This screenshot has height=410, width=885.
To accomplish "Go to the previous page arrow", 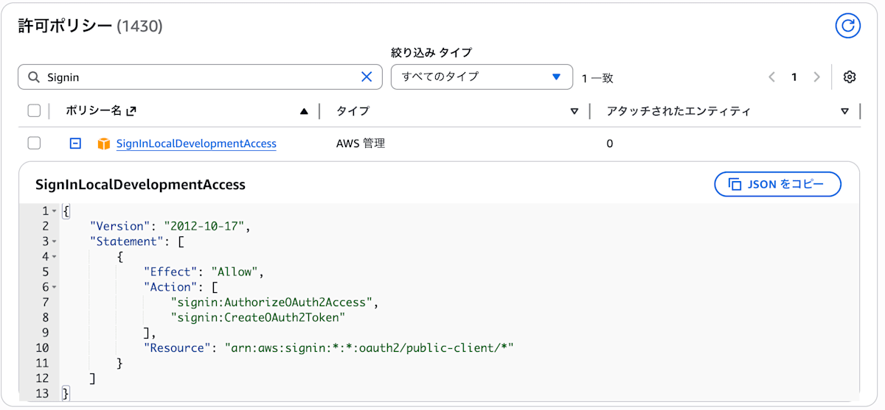I will (x=772, y=77).
